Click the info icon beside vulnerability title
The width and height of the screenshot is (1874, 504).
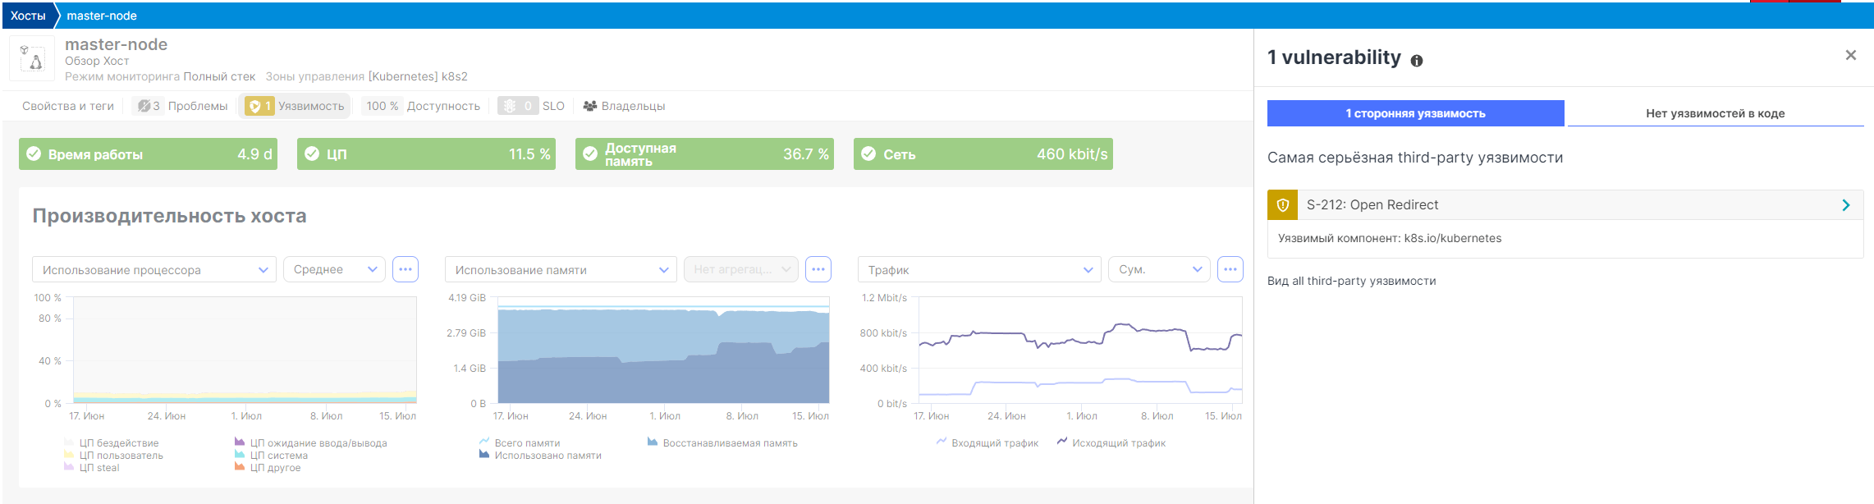click(1417, 60)
